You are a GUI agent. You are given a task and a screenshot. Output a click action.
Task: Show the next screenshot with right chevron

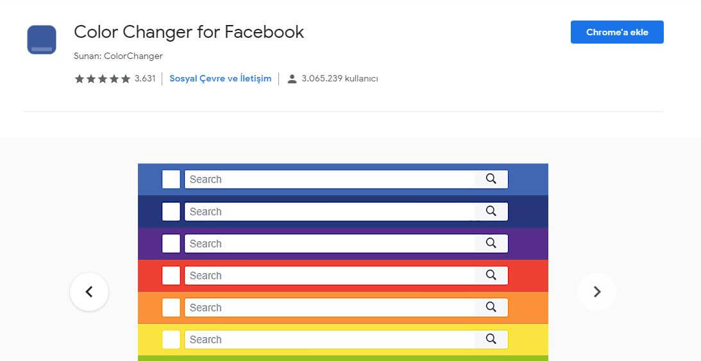click(x=597, y=292)
